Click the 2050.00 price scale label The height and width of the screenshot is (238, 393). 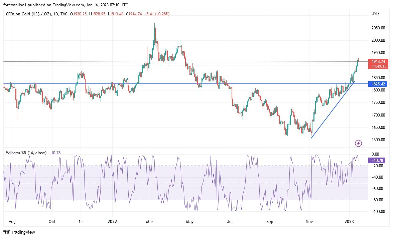tap(378, 28)
